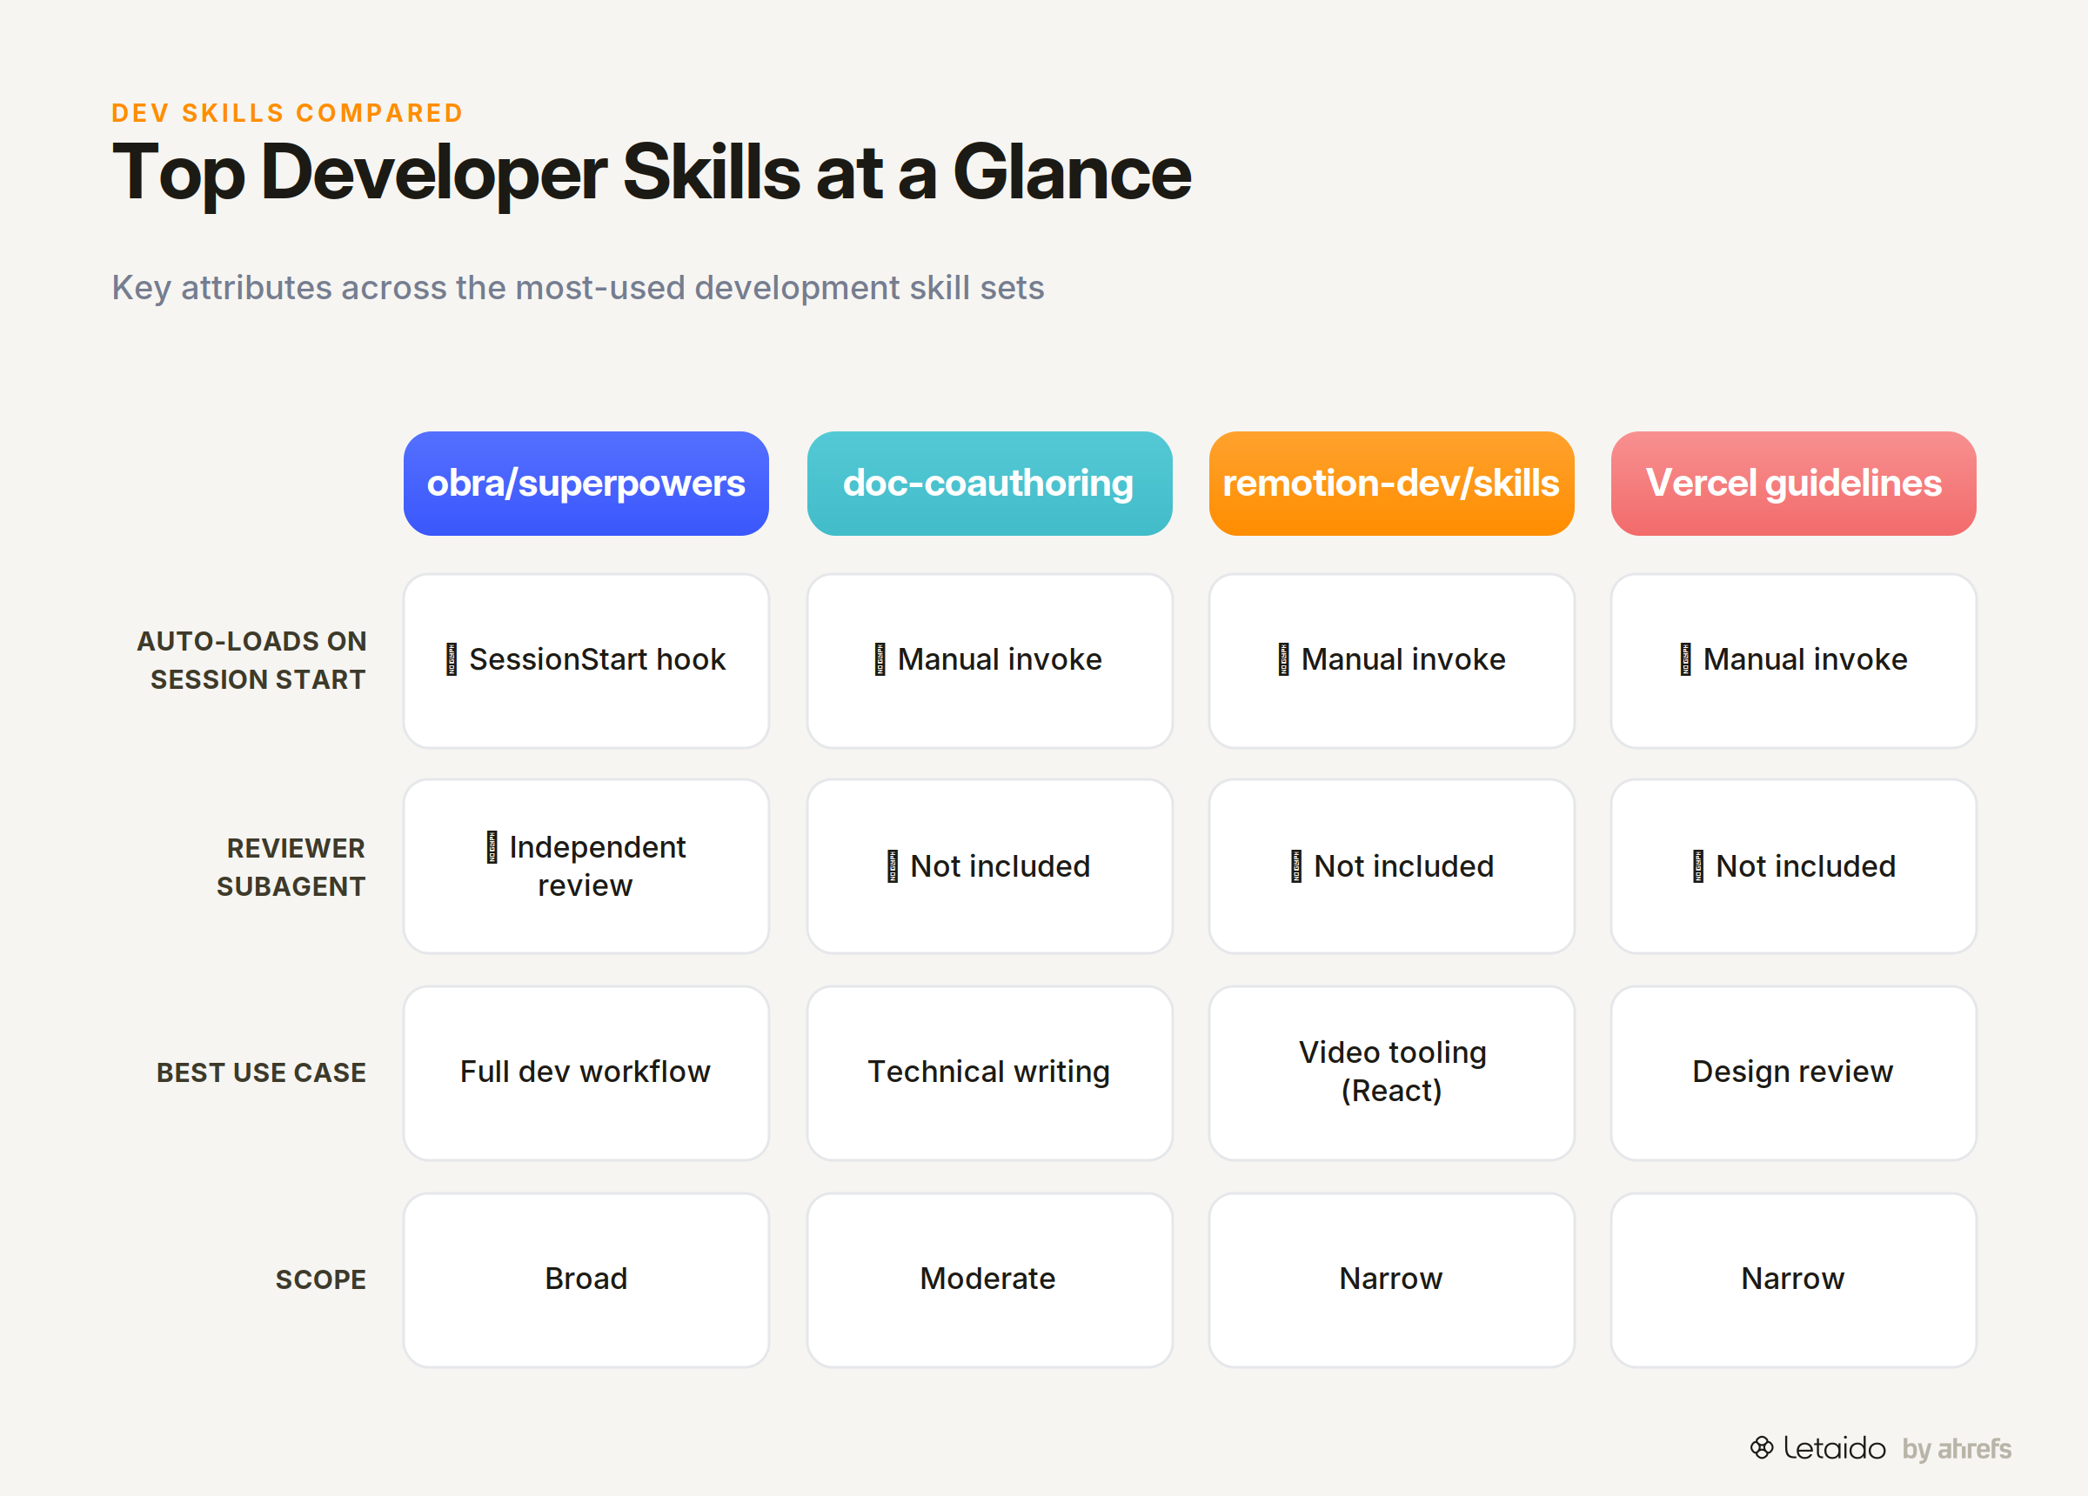Select the Video tooling (React) cell

(1391, 1072)
